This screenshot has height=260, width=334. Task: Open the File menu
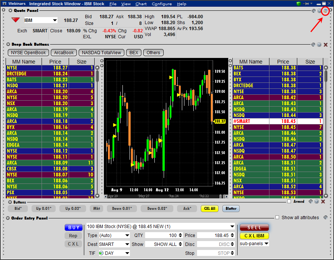(113, 4)
